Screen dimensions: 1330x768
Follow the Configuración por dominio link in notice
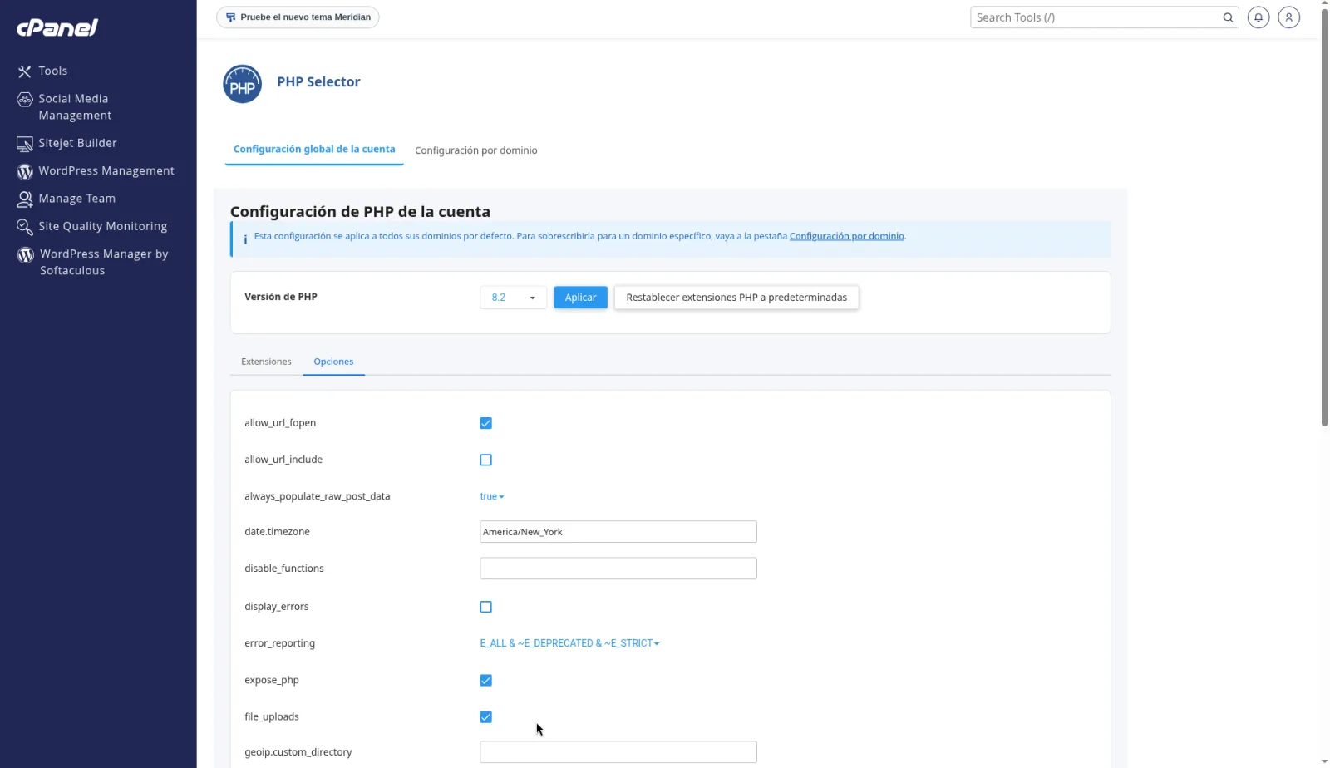coord(846,236)
